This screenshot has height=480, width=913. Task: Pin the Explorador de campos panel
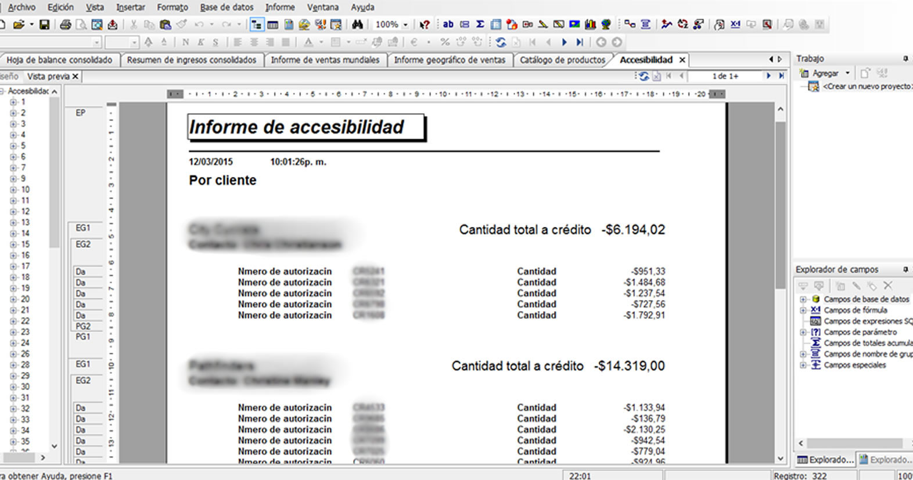tap(905, 269)
